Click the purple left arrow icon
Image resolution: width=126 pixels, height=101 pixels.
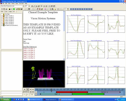pos(45,9)
